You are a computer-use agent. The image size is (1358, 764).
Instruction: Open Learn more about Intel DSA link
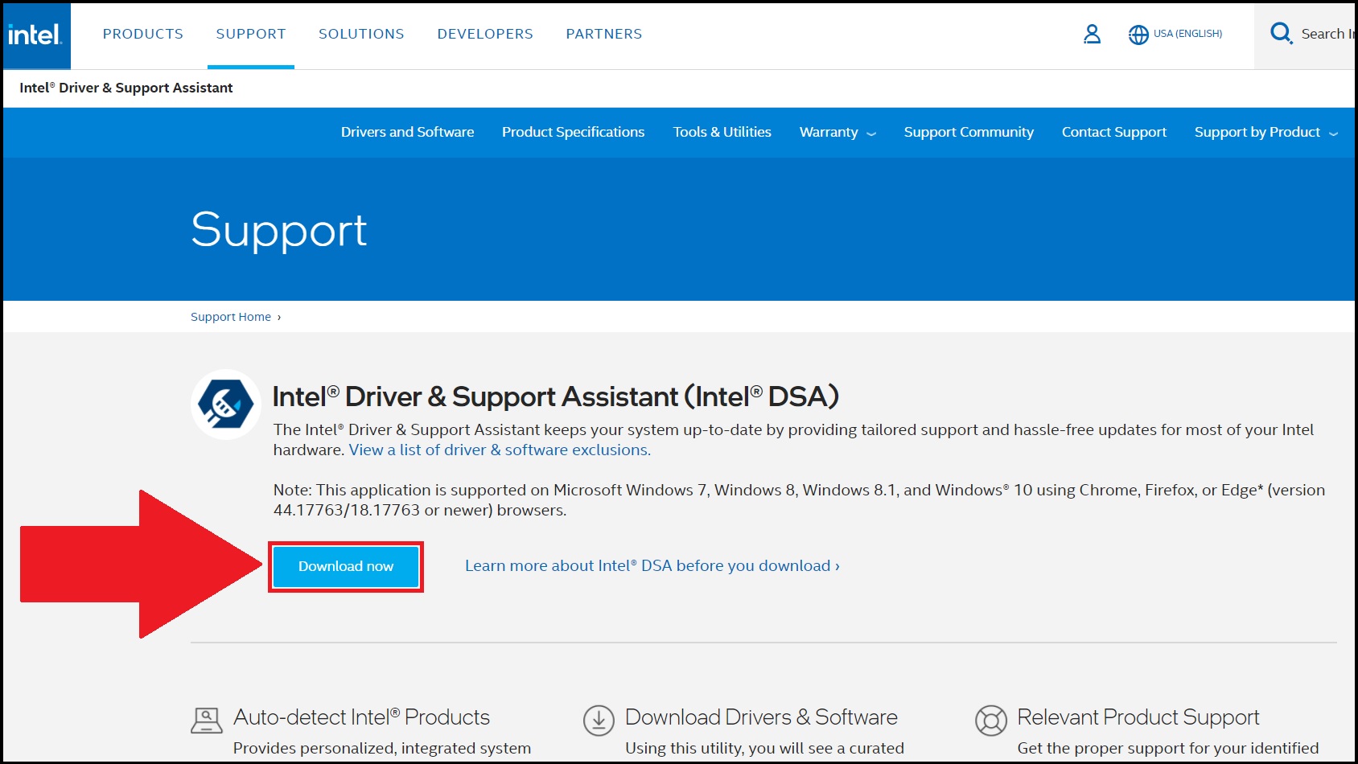point(652,566)
